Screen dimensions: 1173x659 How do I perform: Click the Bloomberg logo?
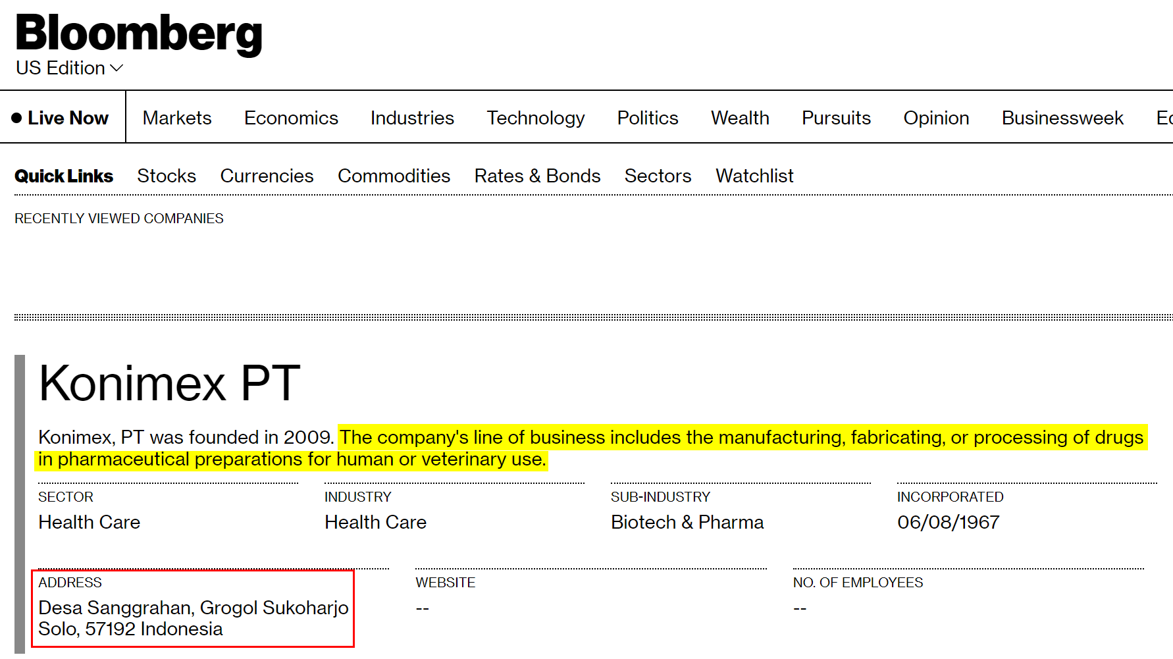tap(139, 34)
